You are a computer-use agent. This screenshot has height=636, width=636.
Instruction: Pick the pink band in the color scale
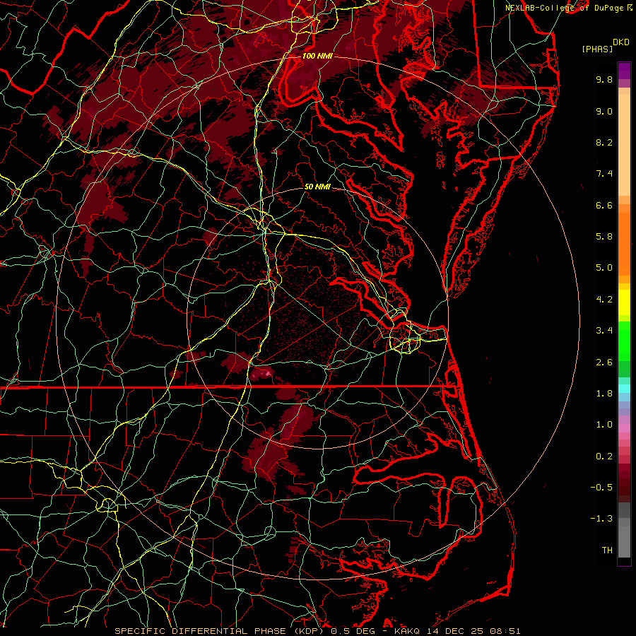tap(624, 428)
